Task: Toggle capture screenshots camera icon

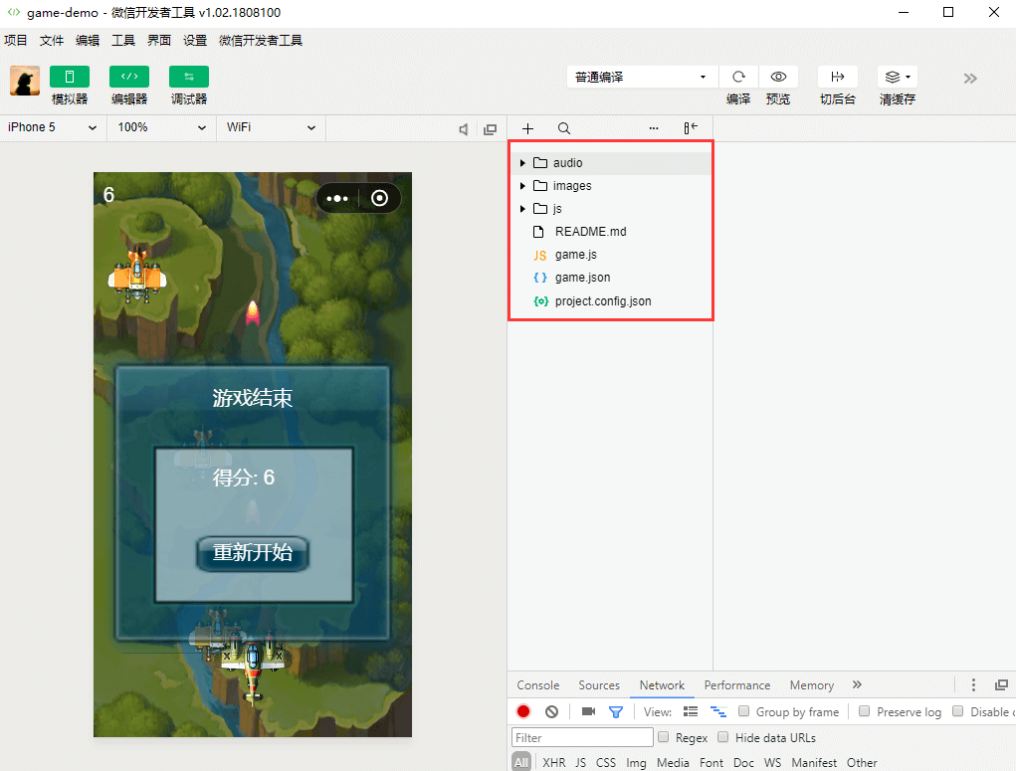Action: [588, 711]
